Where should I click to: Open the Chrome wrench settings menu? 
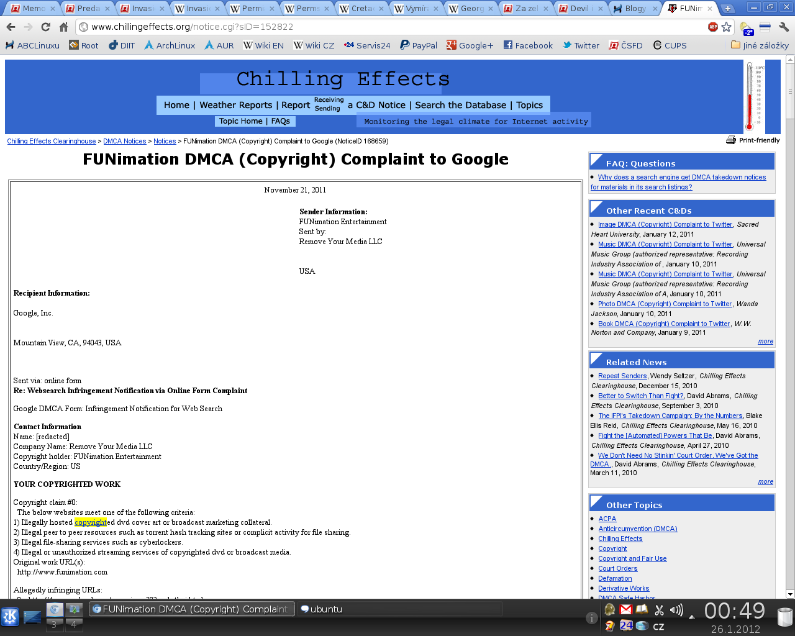[x=783, y=27]
